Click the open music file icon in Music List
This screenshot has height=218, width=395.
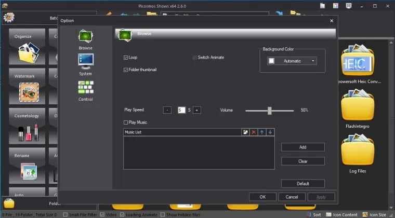(245, 132)
